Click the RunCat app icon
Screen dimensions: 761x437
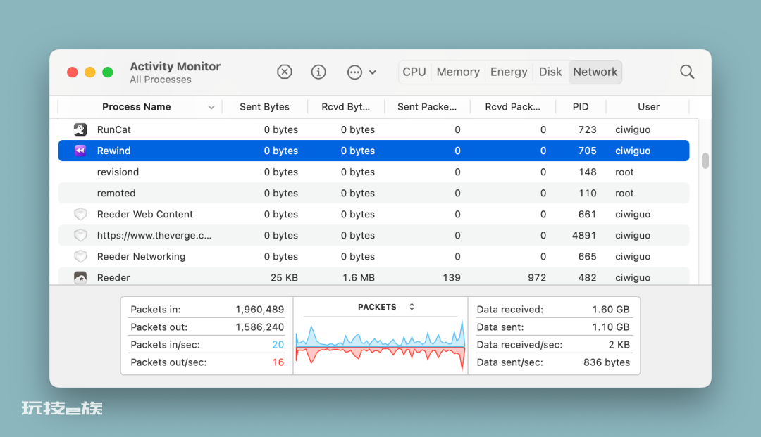coord(80,129)
